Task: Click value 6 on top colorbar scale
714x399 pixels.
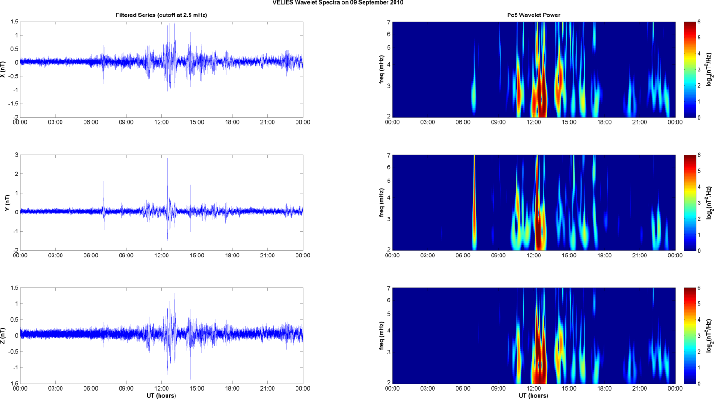Action: [x=699, y=22]
